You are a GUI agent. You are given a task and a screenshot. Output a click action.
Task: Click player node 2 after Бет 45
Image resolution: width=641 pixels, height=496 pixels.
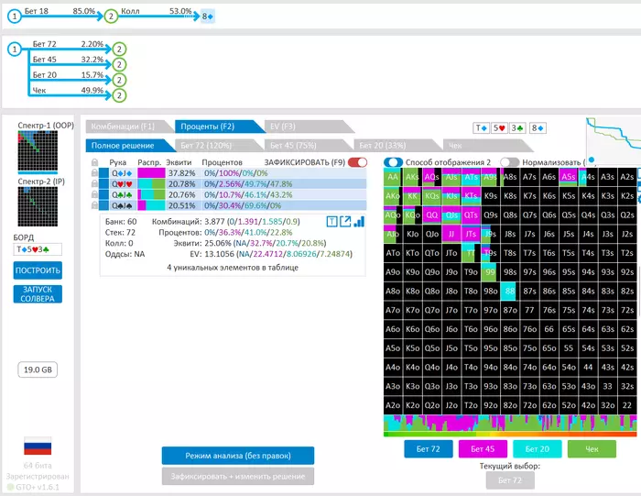click(x=121, y=64)
